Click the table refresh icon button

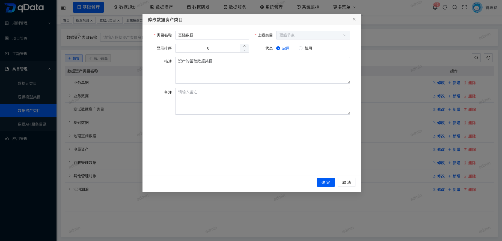[488, 58]
